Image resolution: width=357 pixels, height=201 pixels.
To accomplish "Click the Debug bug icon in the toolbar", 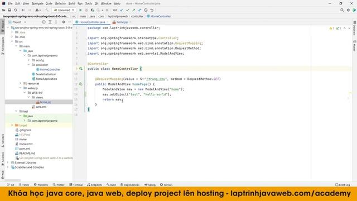I will point(86,10).
